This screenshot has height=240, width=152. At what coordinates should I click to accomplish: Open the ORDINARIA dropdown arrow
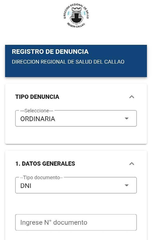pos(126,118)
